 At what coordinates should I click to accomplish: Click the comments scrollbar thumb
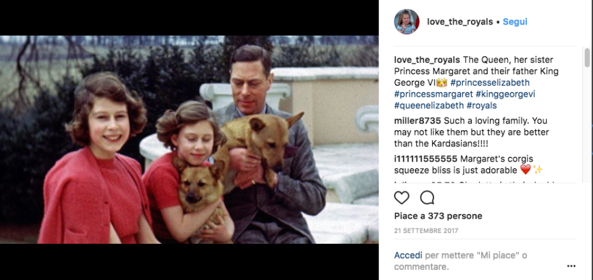587,58
